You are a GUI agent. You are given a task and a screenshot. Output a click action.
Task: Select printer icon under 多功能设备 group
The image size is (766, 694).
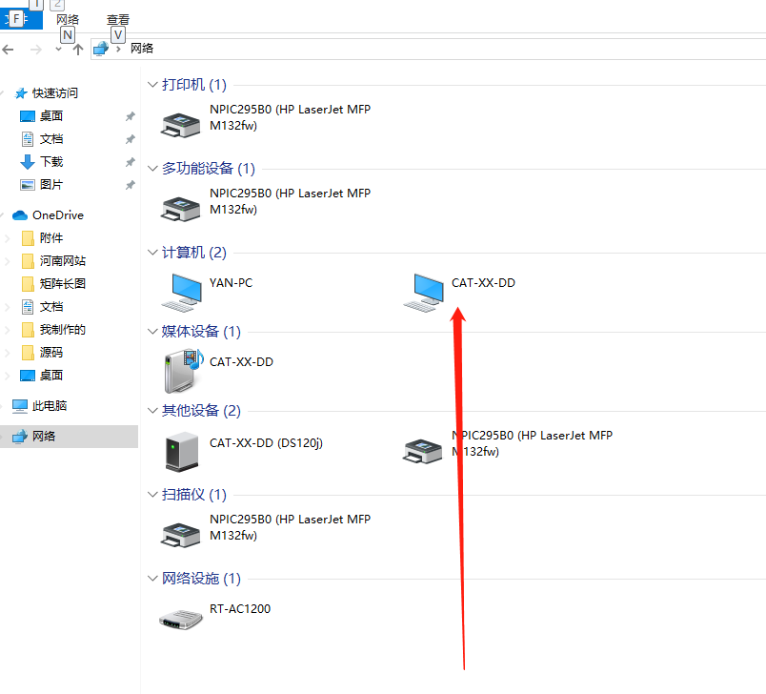(x=180, y=209)
